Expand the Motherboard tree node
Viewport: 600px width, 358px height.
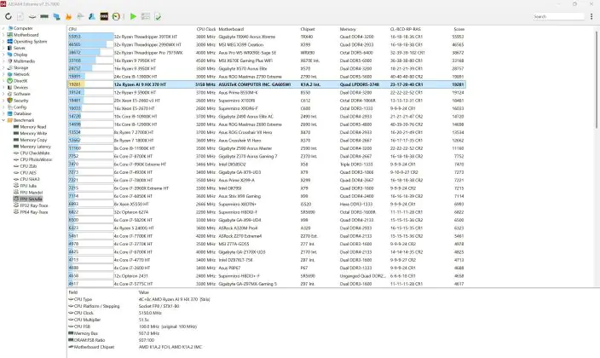3,35
